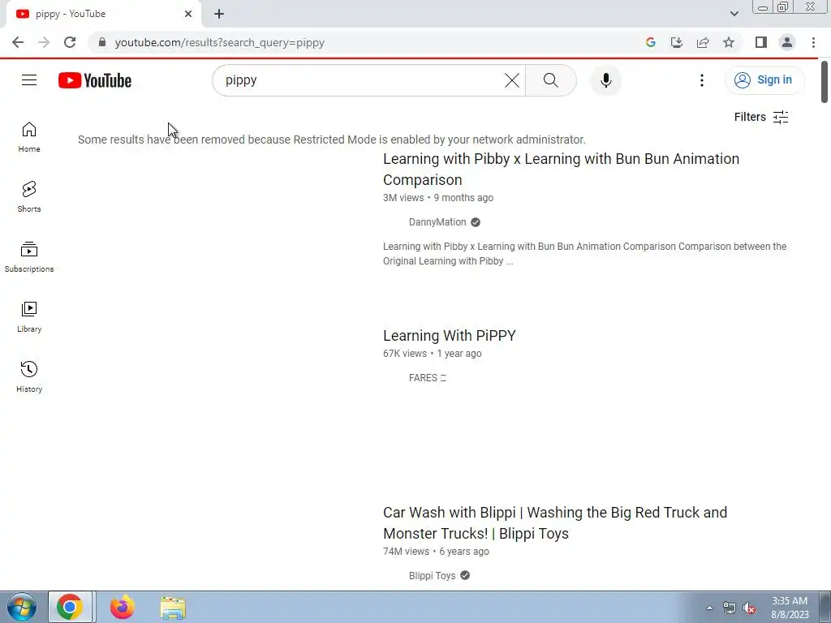Start voice search with the microphone
This screenshot has width=831, height=623.
(x=605, y=80)
